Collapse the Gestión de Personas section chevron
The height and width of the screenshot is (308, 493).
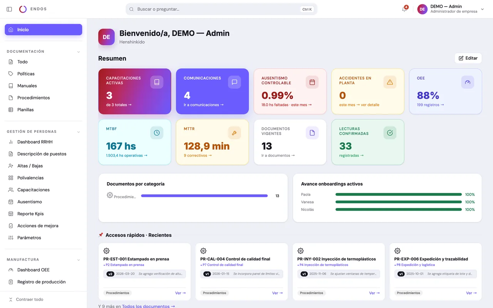[79, 132]
